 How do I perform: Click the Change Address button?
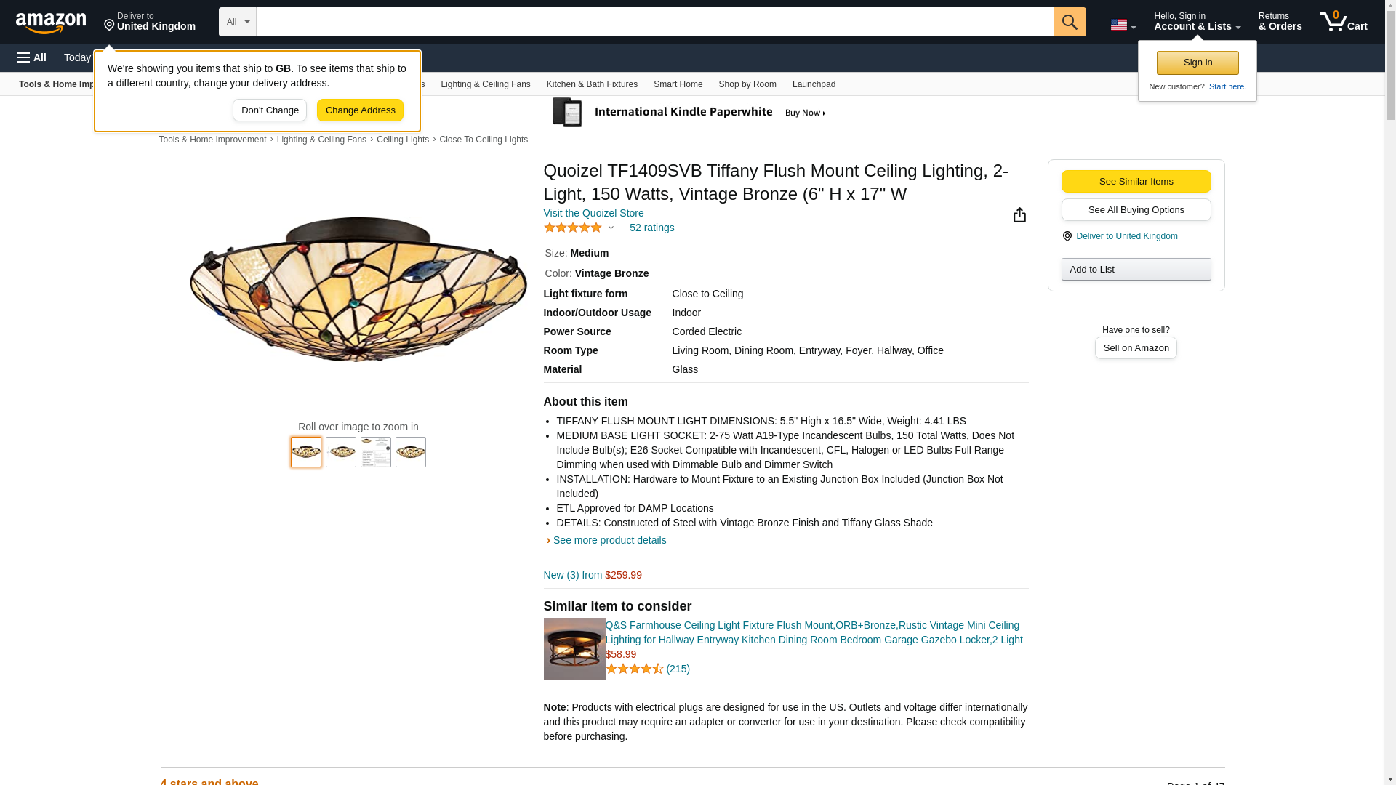pos(360,110)
